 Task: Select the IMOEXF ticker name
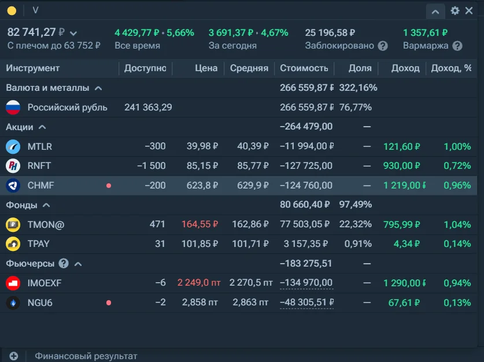[45, 283]
